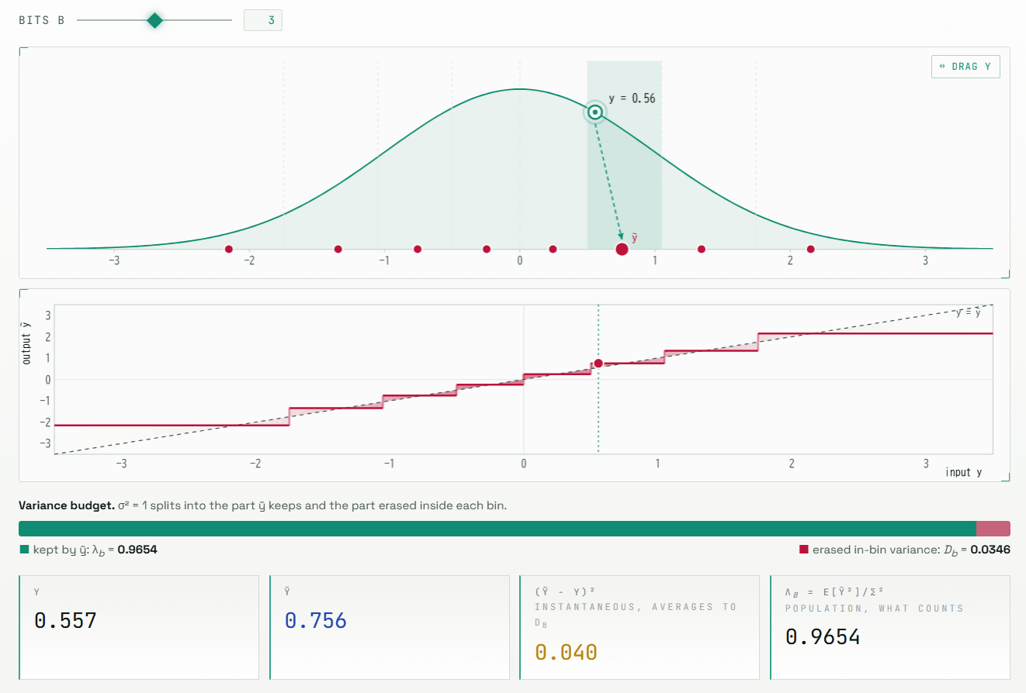Image resolution: width=1026 pixels, height=693 pixels.
Task: Select the red quantization dot just right of zero
Action: click(x=553, y=249)
